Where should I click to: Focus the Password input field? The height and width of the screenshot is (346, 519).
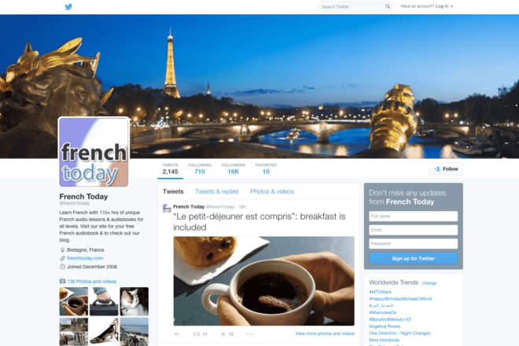pos(413,244)
